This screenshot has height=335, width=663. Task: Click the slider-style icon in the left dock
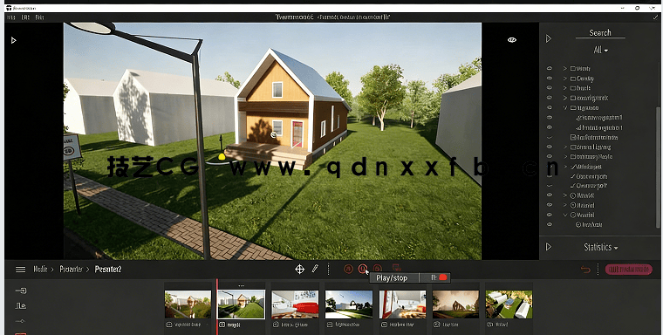click(x=20, y=321)
